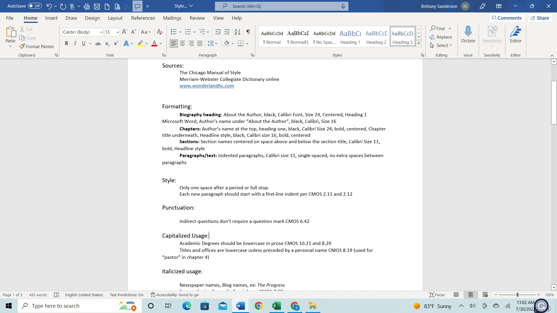Click the Format Painter icon
557x313 pixels.
pos(22,46)
